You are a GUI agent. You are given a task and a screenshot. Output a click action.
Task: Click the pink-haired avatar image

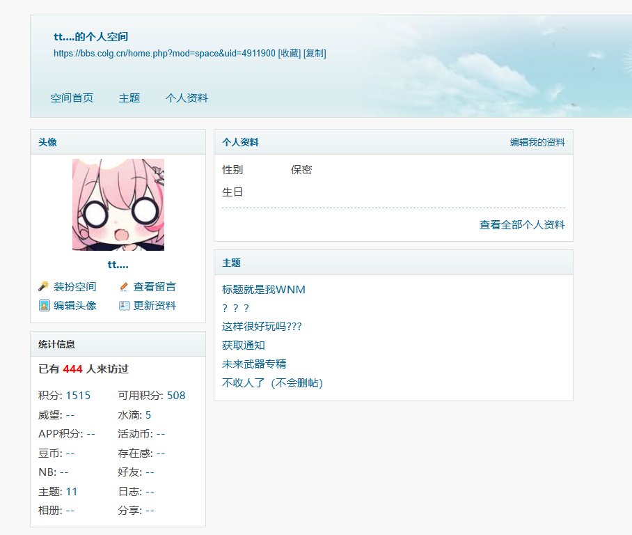coord(118,205)
